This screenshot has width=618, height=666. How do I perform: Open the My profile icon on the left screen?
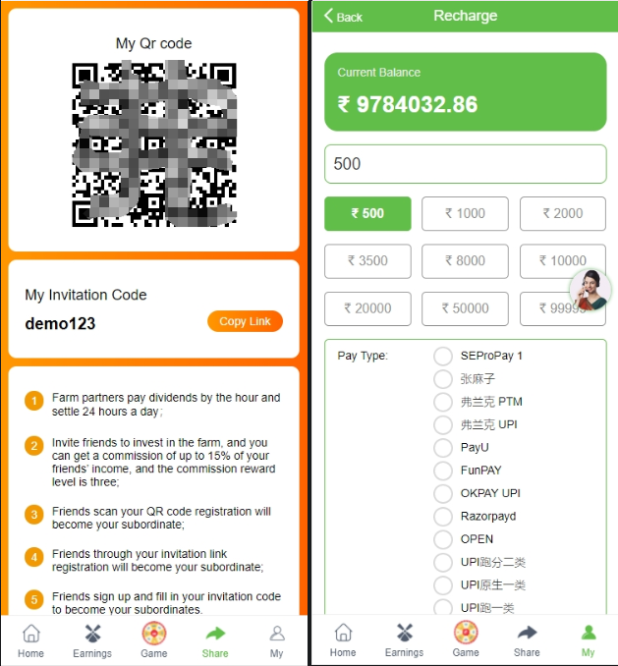coord(277,634)
